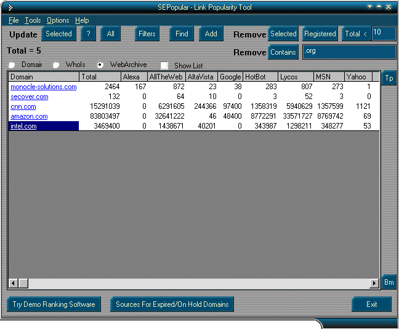
Task: Open the Filters button
Action: point(147,34)
